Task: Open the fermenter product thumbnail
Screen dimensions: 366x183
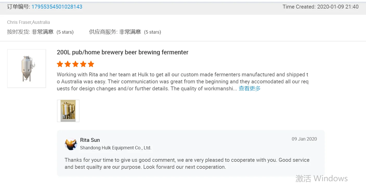Action: pos(27,69)
